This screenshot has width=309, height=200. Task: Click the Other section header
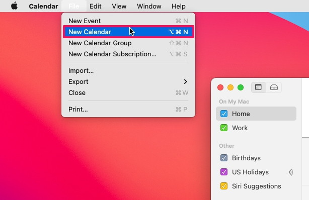[226, 146]
